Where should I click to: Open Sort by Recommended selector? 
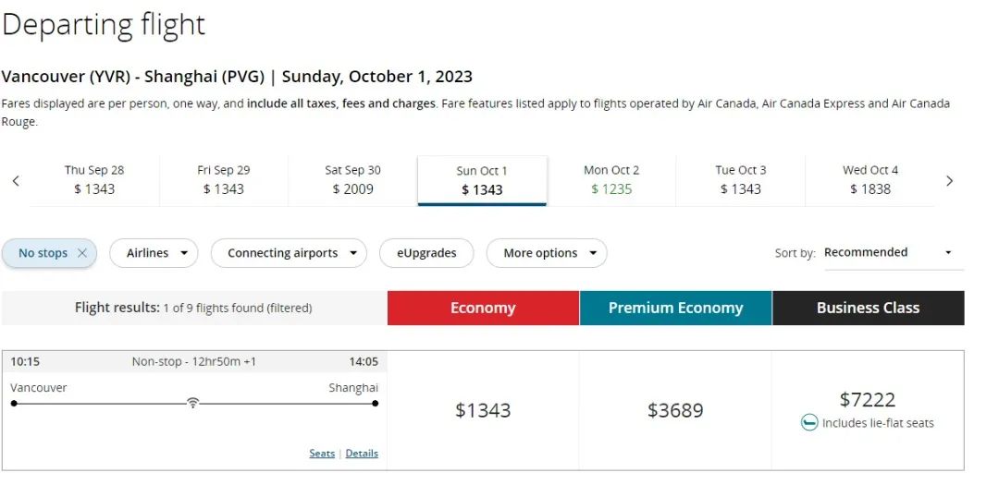(x=894, y=253)
